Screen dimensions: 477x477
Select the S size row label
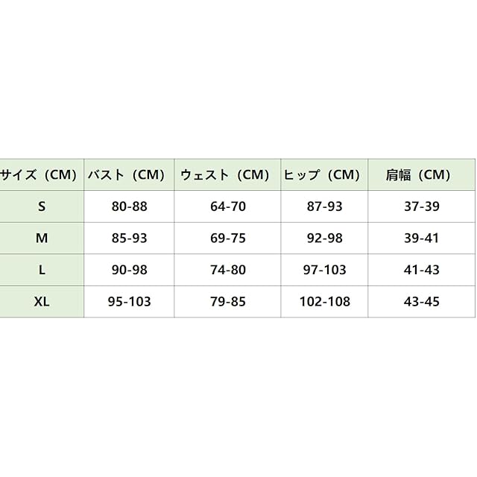pyautogui.click(x=42, y=206)
